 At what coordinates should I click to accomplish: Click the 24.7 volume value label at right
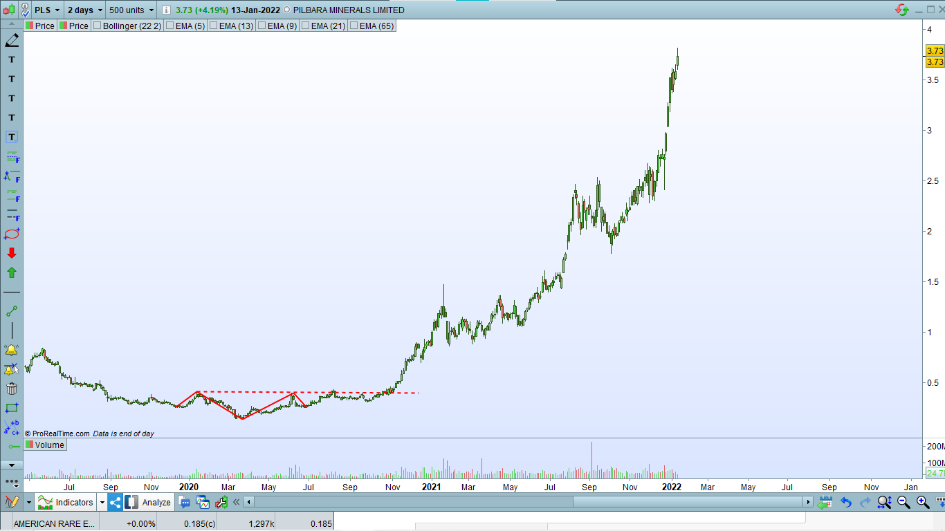[x=935, y=473]
